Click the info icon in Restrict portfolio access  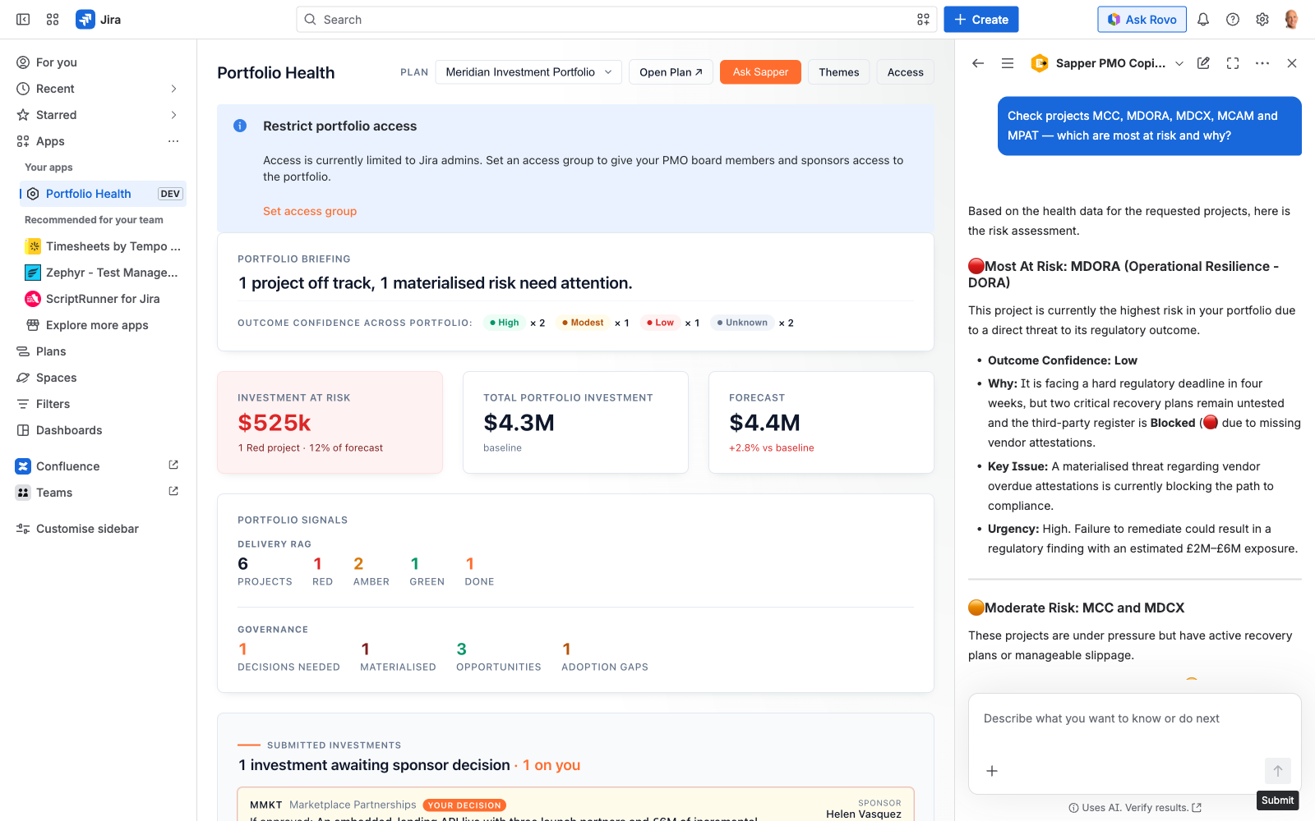tap(240, 126)
